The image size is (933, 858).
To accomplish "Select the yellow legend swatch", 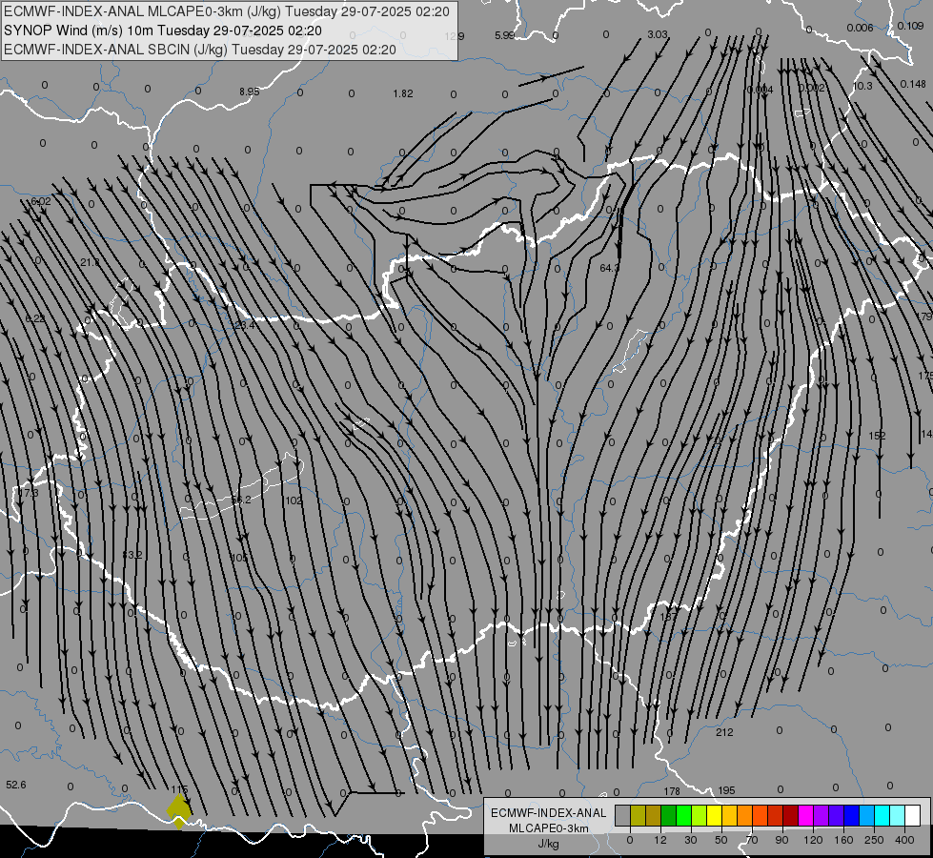I will 714,815.
